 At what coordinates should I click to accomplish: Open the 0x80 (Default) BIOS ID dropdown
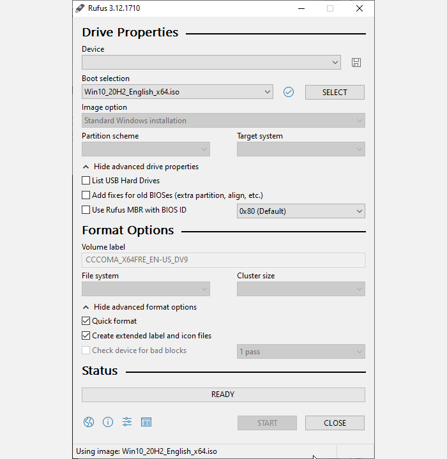[301, 211]
